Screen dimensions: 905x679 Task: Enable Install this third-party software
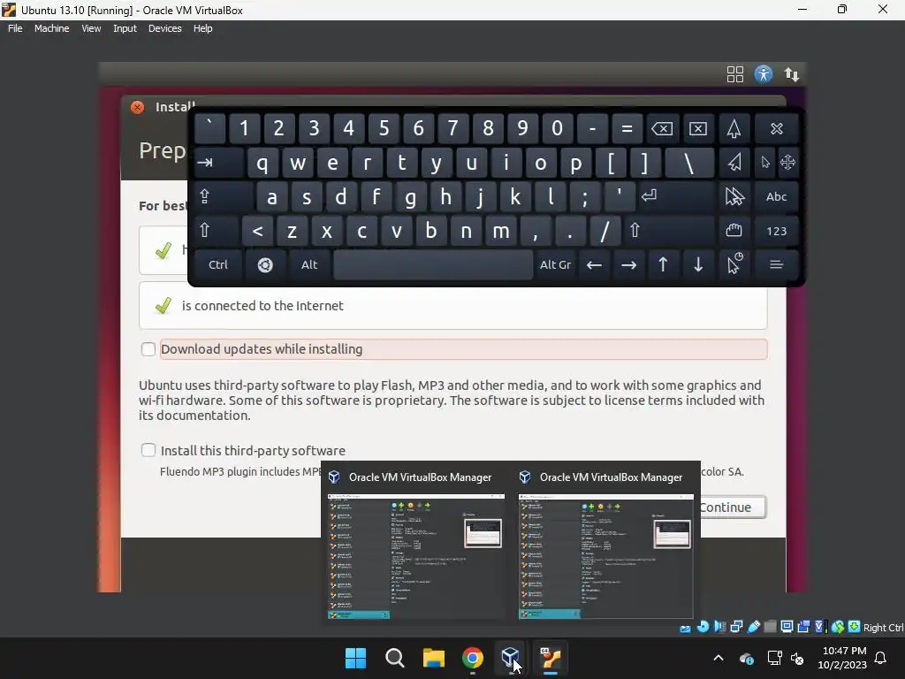pyautogui.click(x=148, y=450)
